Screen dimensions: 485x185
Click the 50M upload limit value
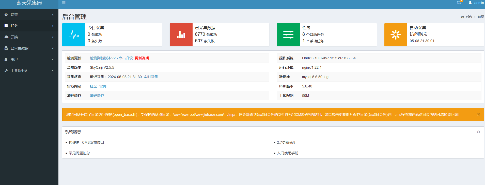click(305, 96)
